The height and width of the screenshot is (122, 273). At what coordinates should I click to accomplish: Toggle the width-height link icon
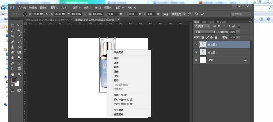pyautogui.click(x=85, y=14)
